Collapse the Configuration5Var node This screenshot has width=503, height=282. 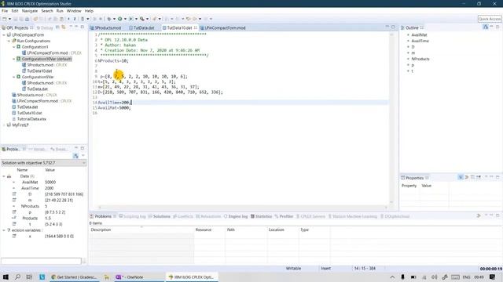coord(14,77)
